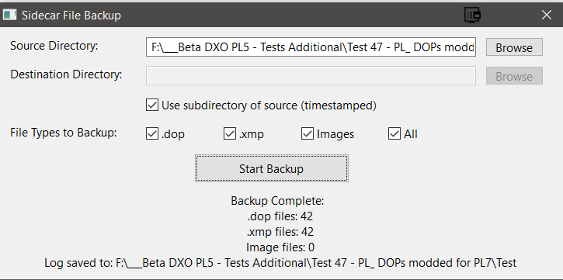The height and width of the screenshot is (280, 563).
Task: Toggle the .dop file type checkbox
Action: 152,133
